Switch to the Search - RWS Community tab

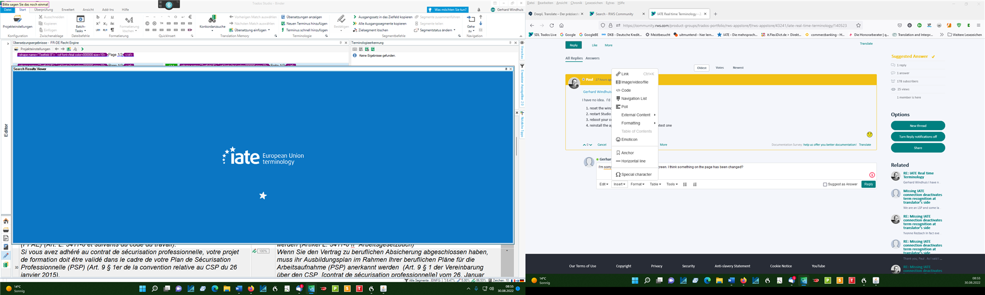click(x=616, y=14)
